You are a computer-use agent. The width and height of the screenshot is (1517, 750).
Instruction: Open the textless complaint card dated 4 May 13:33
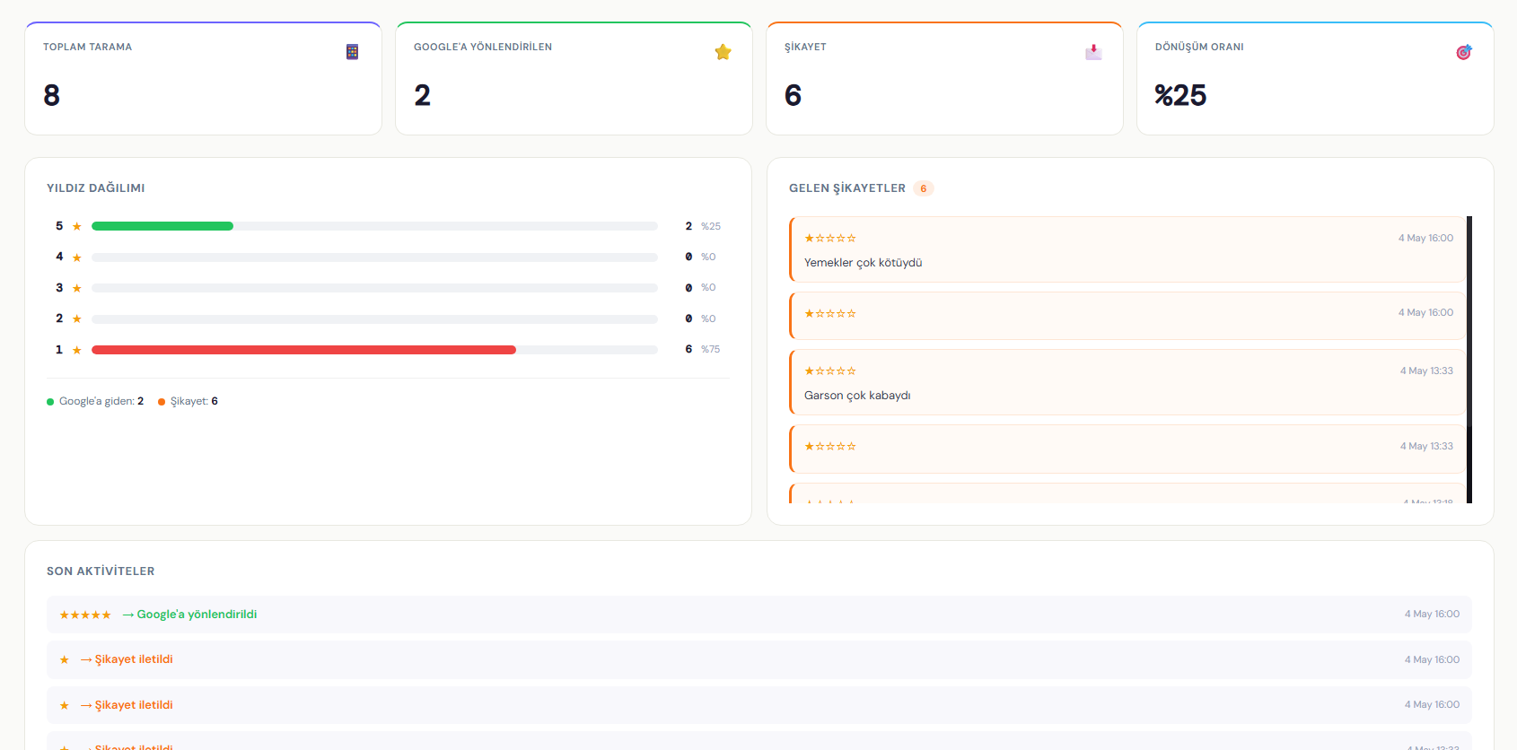1128,449
